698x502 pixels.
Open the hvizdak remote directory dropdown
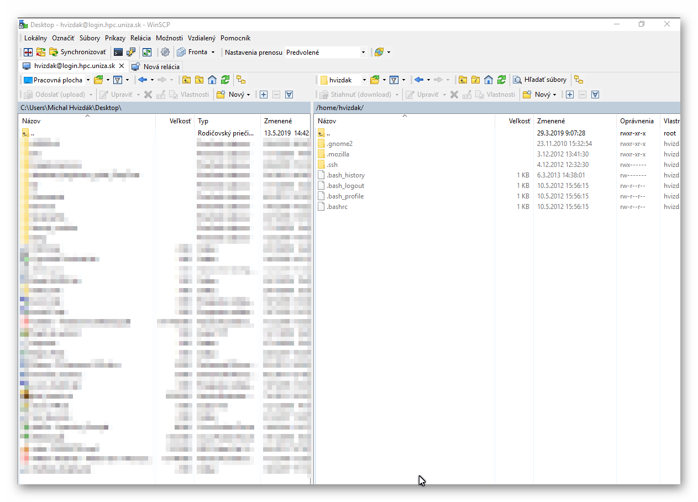point(364,80)
